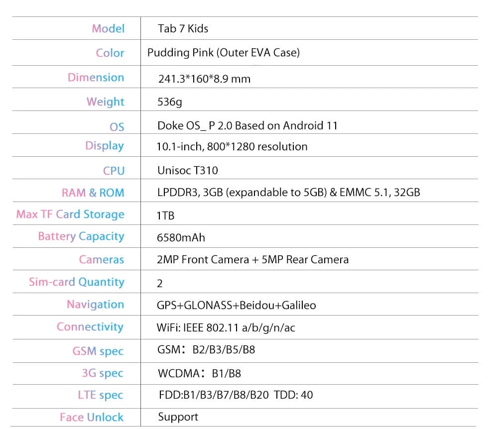Click Doke OS_P 2.0 Android 11 text
The height and width of the screenshot is (429, 498).
248,125
